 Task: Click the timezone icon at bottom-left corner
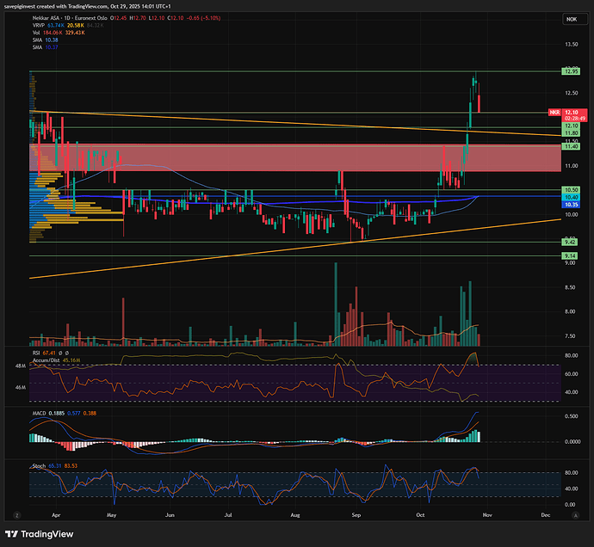tap(17, 513)
